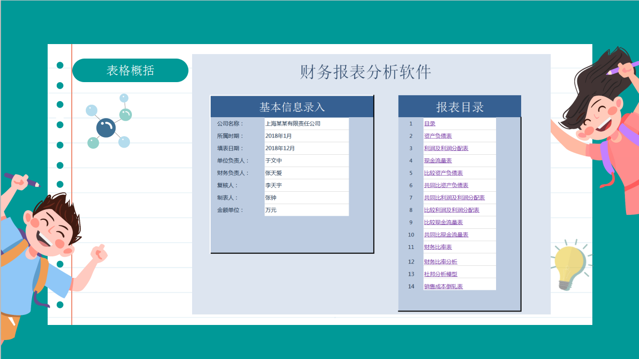
Task: Click the 金额单位： label
Action: 230,210
